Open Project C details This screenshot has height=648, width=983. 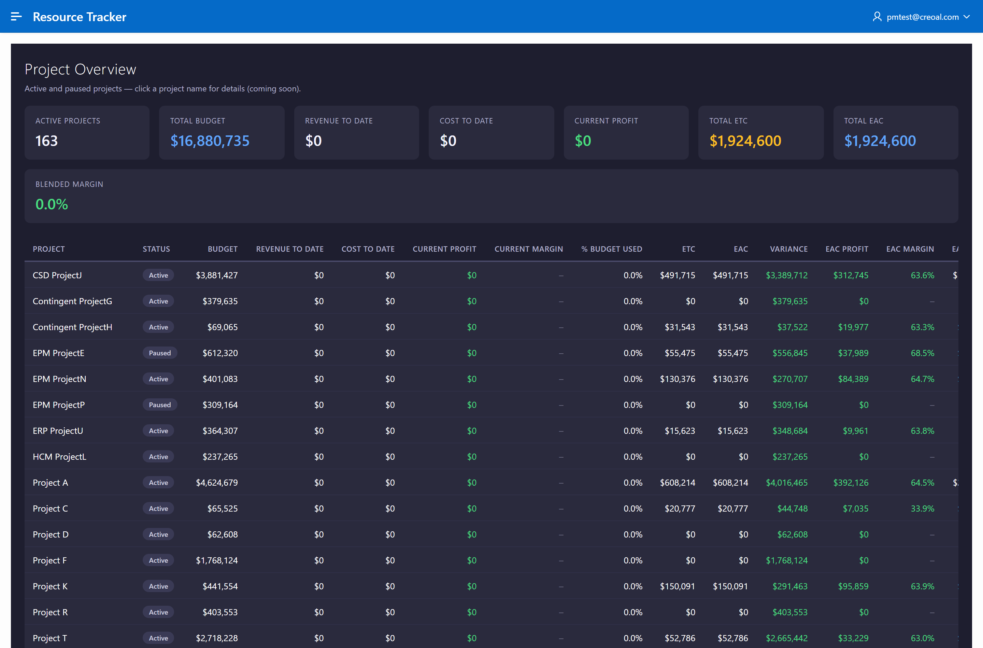click(51, 508)
